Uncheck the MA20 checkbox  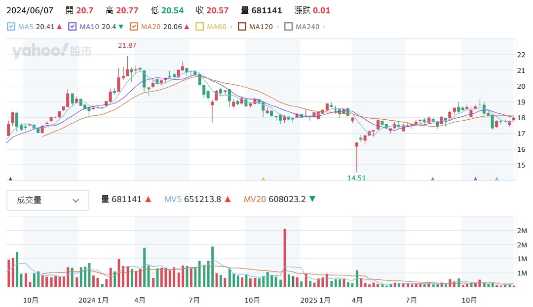pos(134,27)
